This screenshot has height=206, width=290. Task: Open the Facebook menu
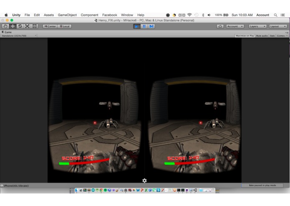[x=110, y=15]
